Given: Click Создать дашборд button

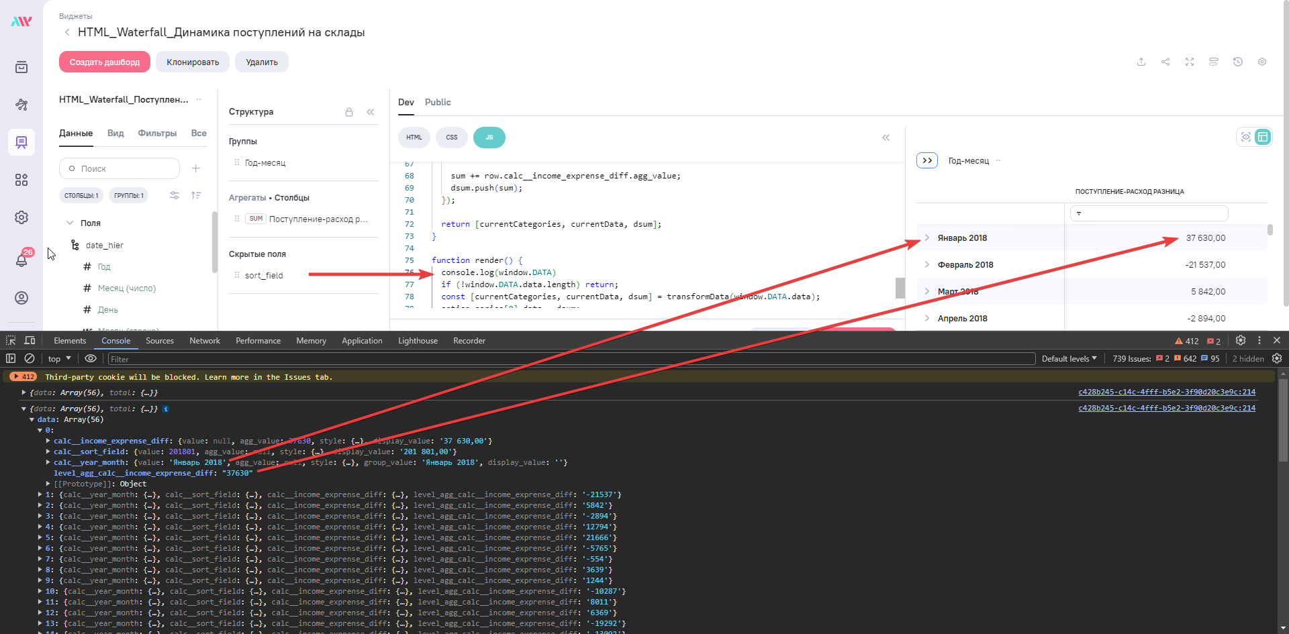Looking at the screenshot, I should (x=105, y=62).
